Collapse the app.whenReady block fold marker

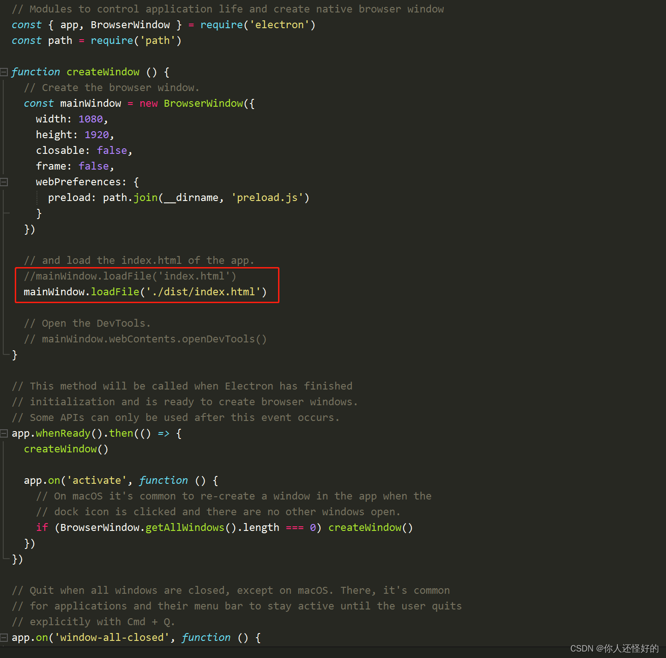pyautogui.click(x=4, y=433)
